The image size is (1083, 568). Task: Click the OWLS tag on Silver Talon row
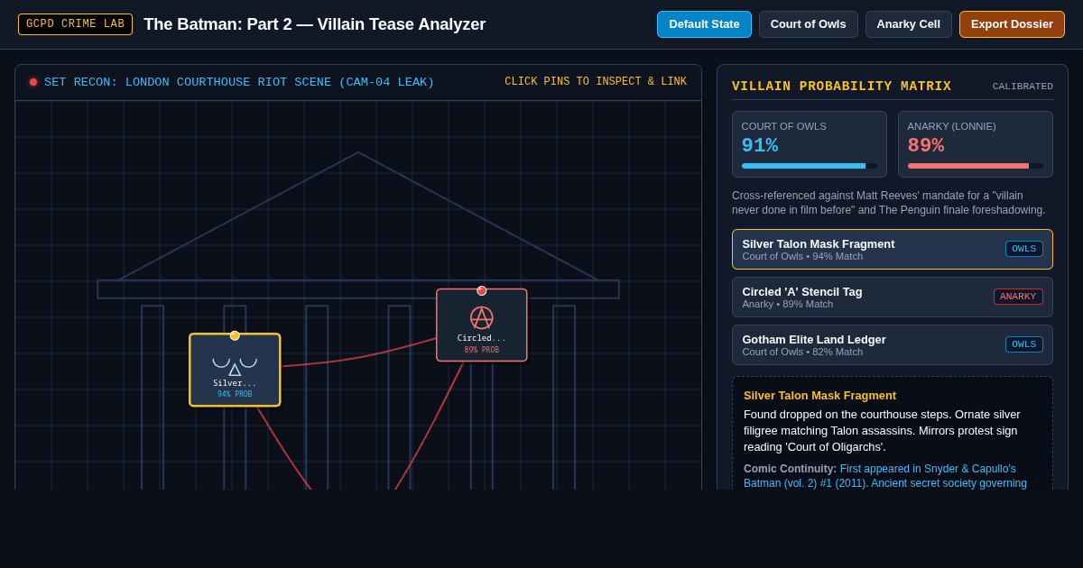pos(1024,249)
